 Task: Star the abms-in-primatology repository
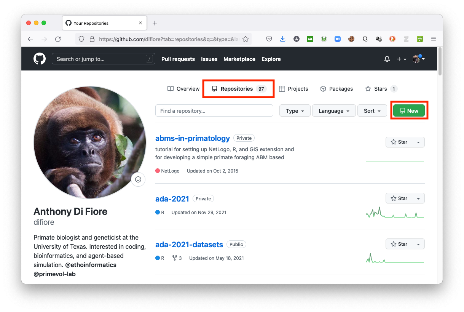pos(399,142)
